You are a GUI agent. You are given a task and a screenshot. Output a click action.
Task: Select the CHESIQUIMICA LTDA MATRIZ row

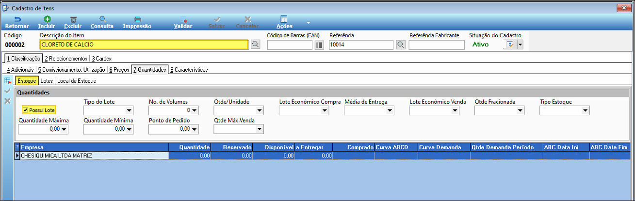(323, 155)
